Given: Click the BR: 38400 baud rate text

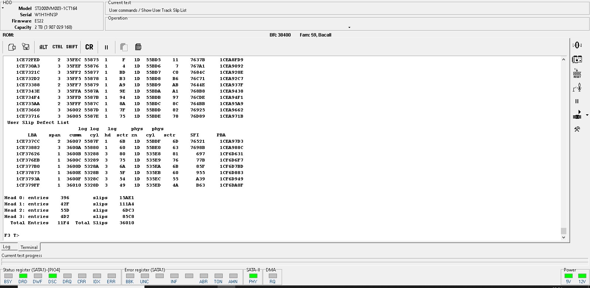Looking at the screenshot, I should click(280, 35).
